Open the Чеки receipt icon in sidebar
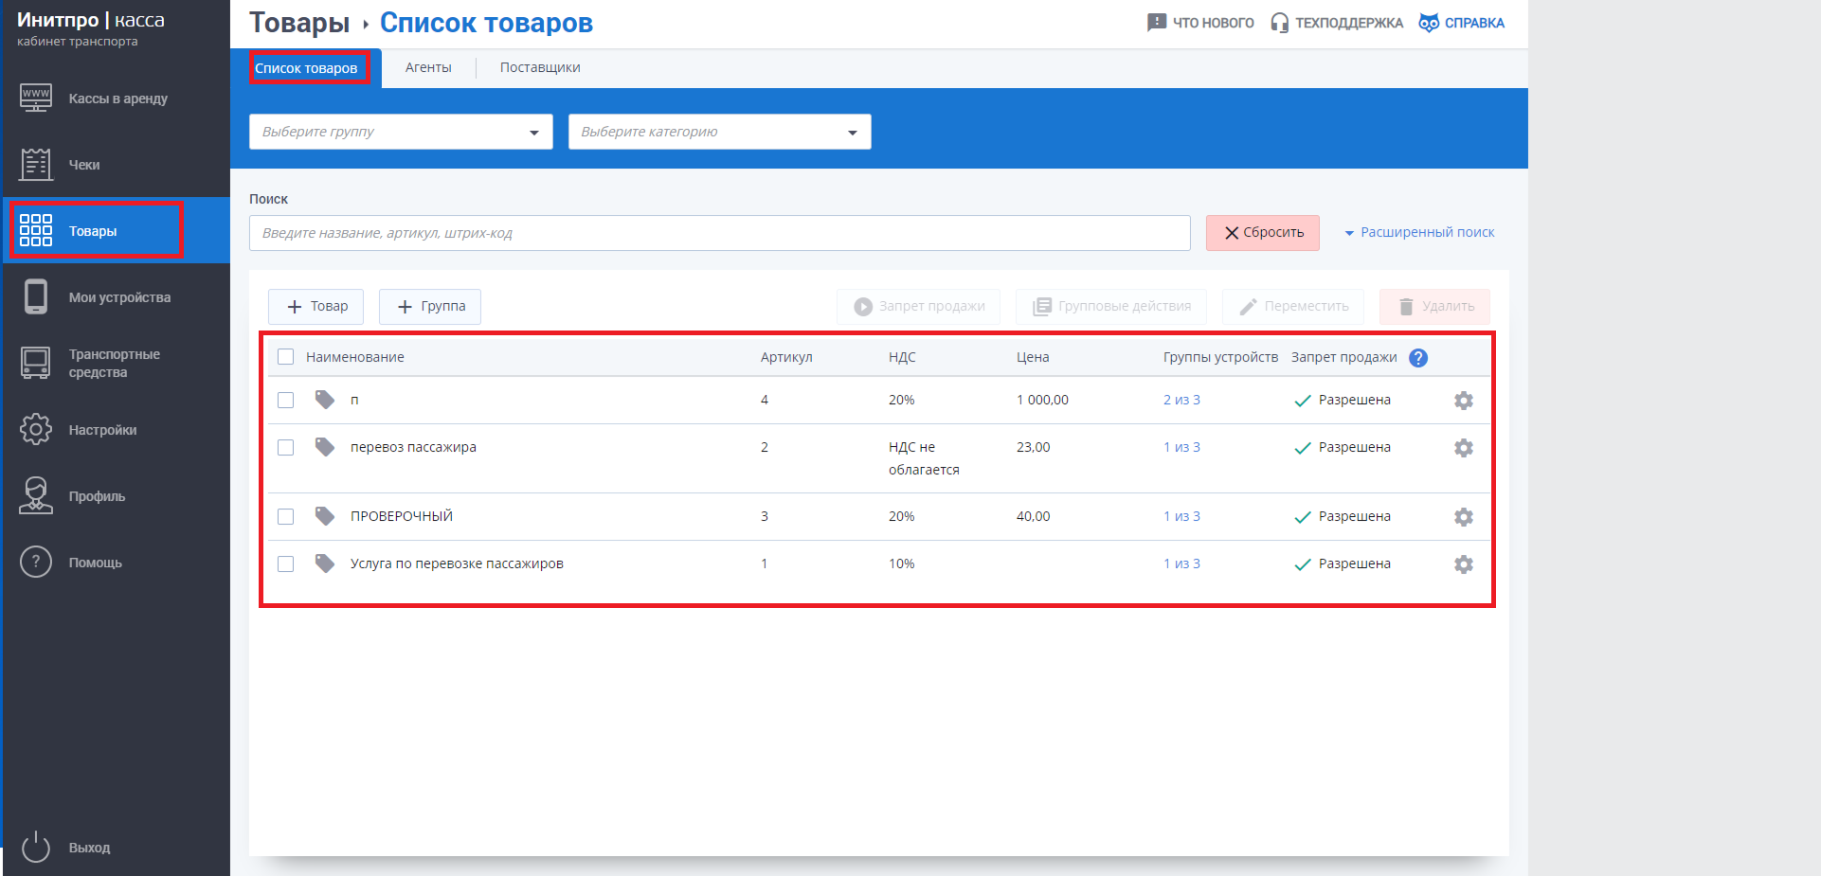 point(36,165)
